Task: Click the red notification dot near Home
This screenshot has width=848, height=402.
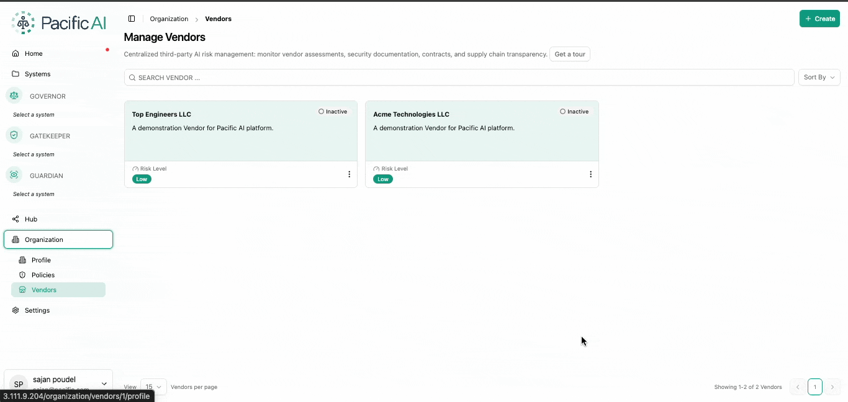Action: click(107, 50)
